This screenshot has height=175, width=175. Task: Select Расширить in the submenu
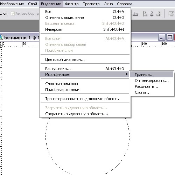coord(152,86)
